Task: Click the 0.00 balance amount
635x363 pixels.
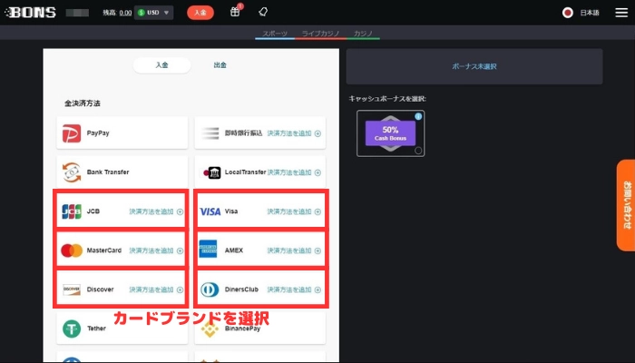Action: [125, 13]
